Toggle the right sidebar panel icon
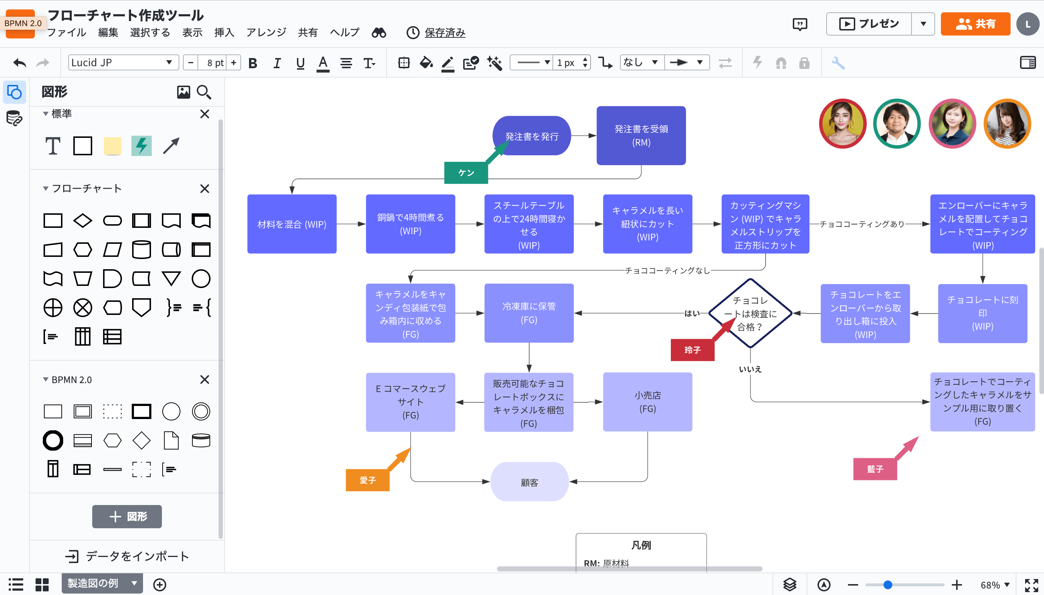Screen dimensions: 1044x595 1027,62
